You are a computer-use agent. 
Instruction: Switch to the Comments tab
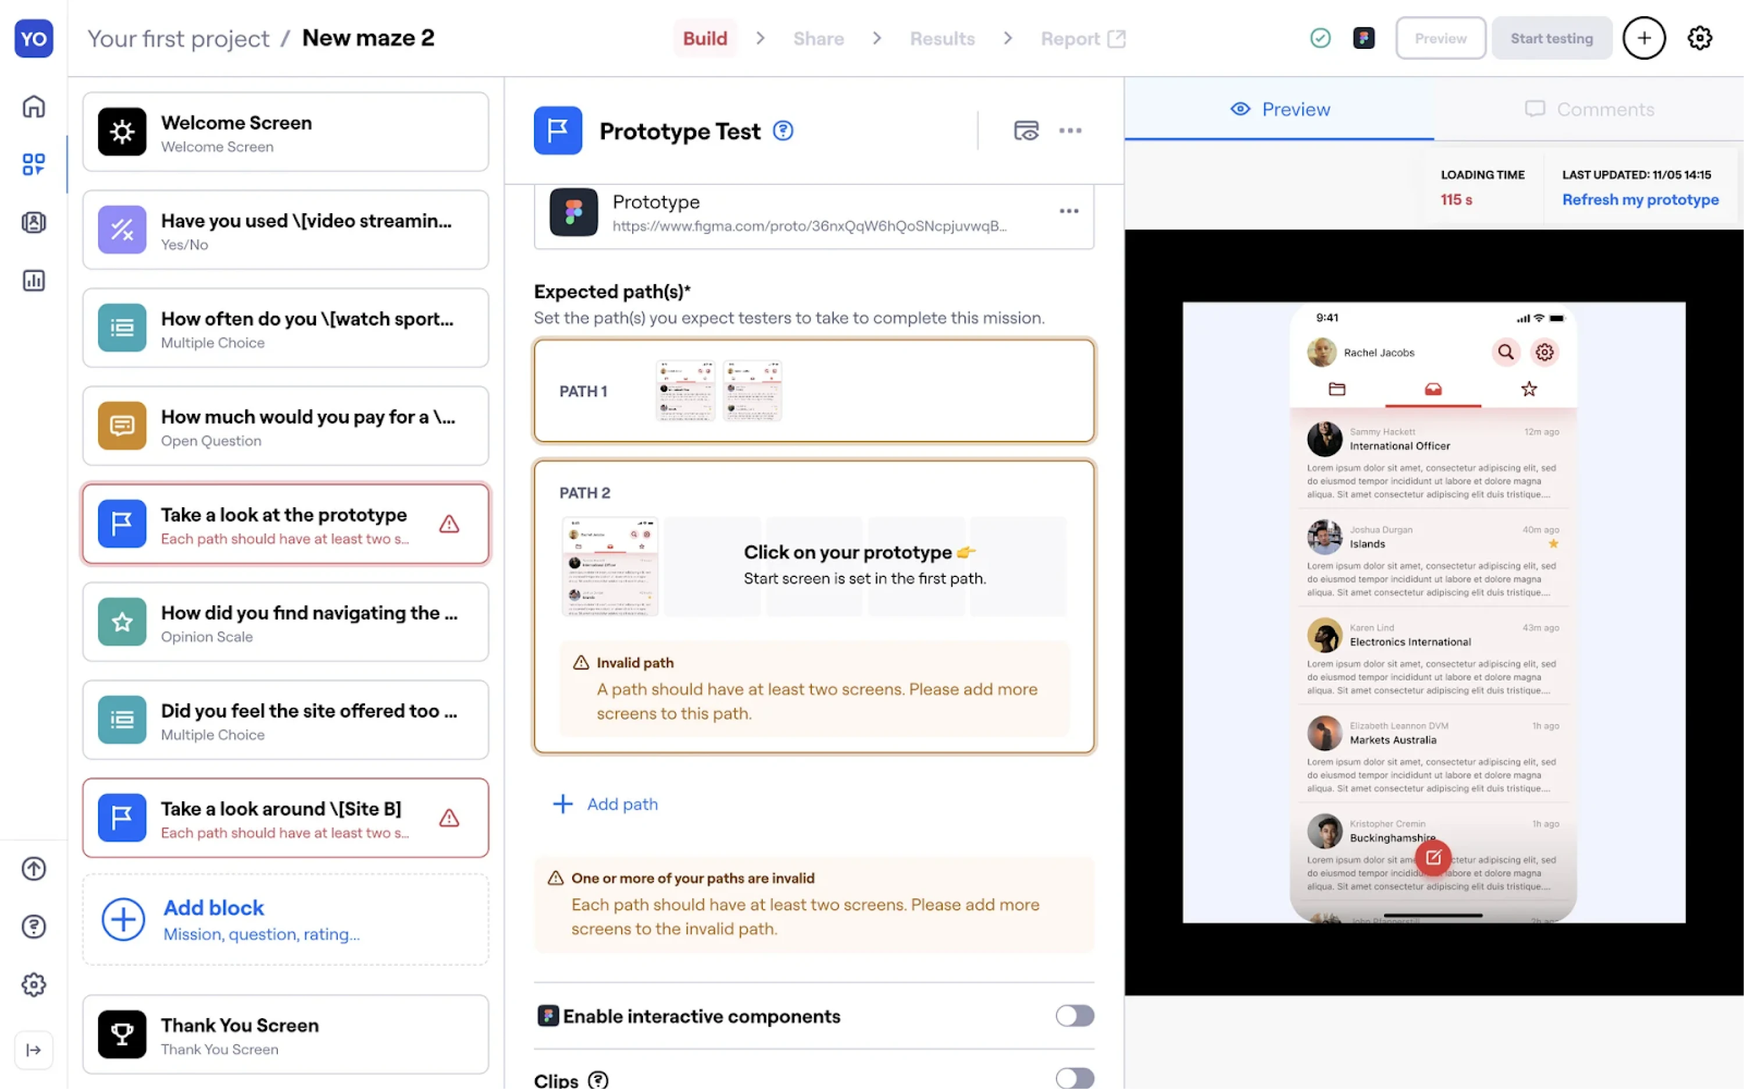(1589, 109)
